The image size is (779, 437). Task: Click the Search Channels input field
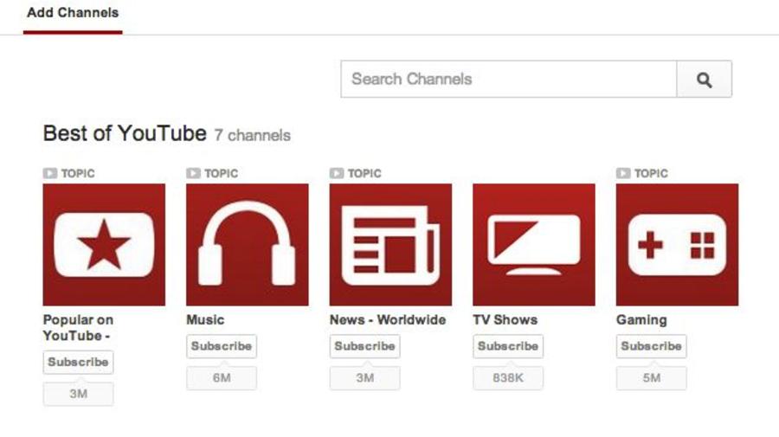point(509,79)
